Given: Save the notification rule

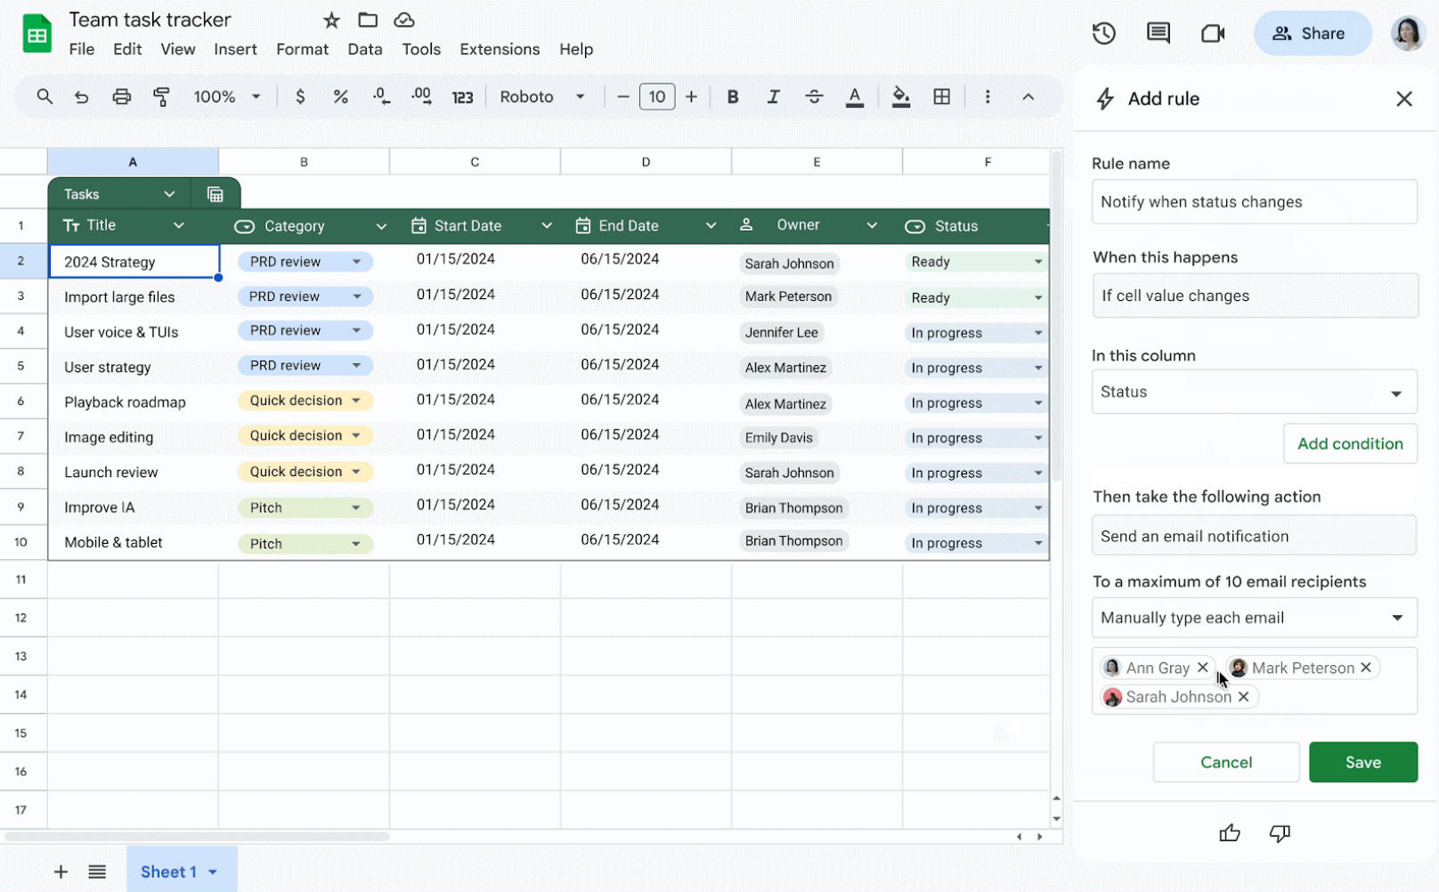Looking at the screenshot, I should point(1363,762).
